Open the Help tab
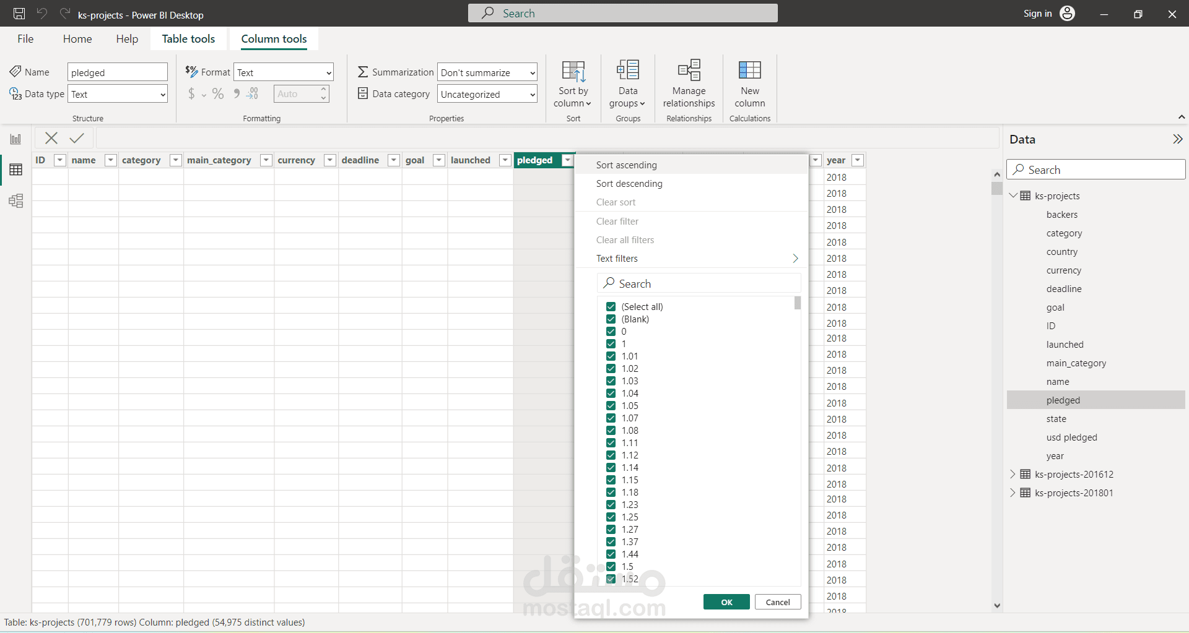 pos(127,39)
